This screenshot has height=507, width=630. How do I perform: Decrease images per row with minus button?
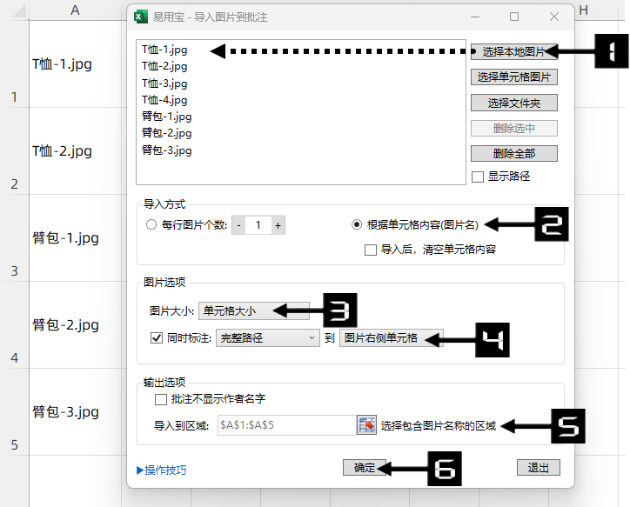[238, 225]
